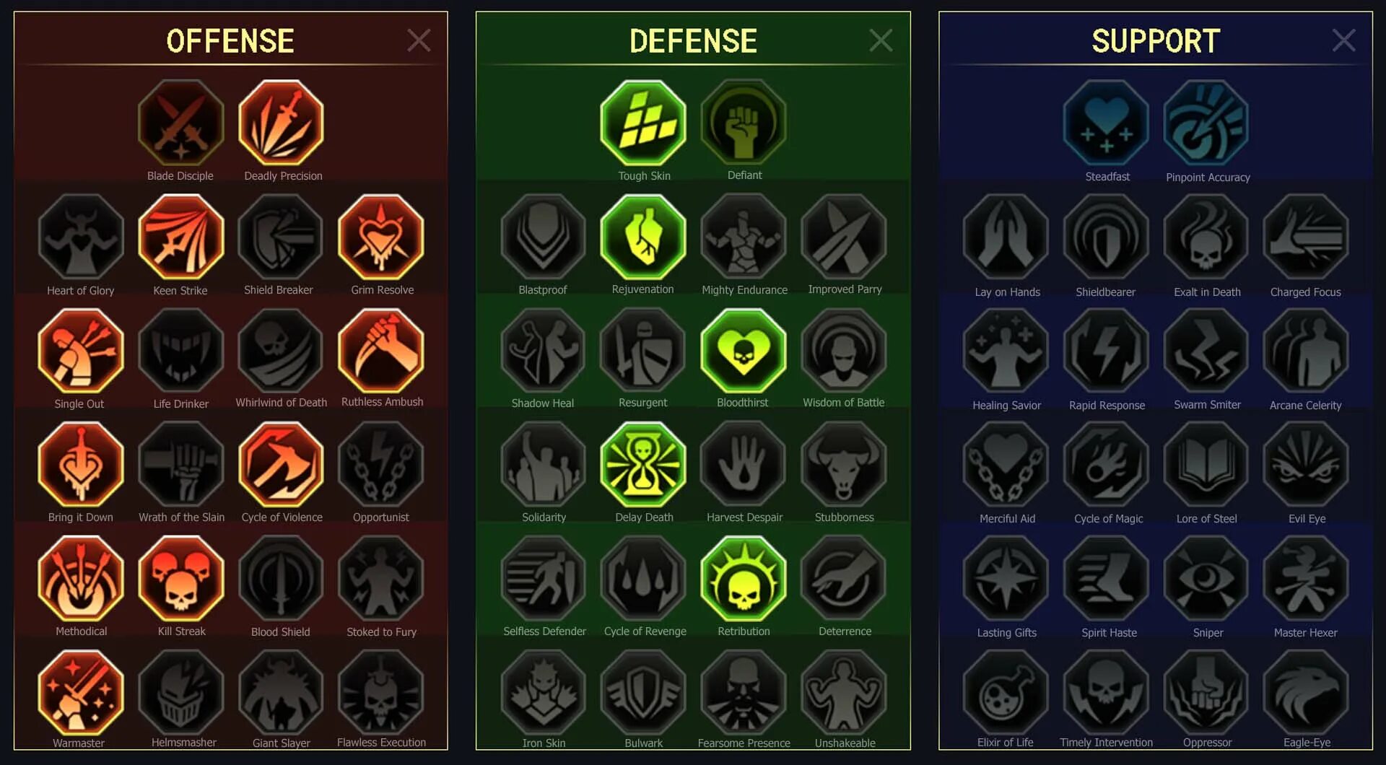Choose the Warmaster mastery icon
Image resolution: width=1386 pixels, height=765 pixels.
tap(81, 693)
